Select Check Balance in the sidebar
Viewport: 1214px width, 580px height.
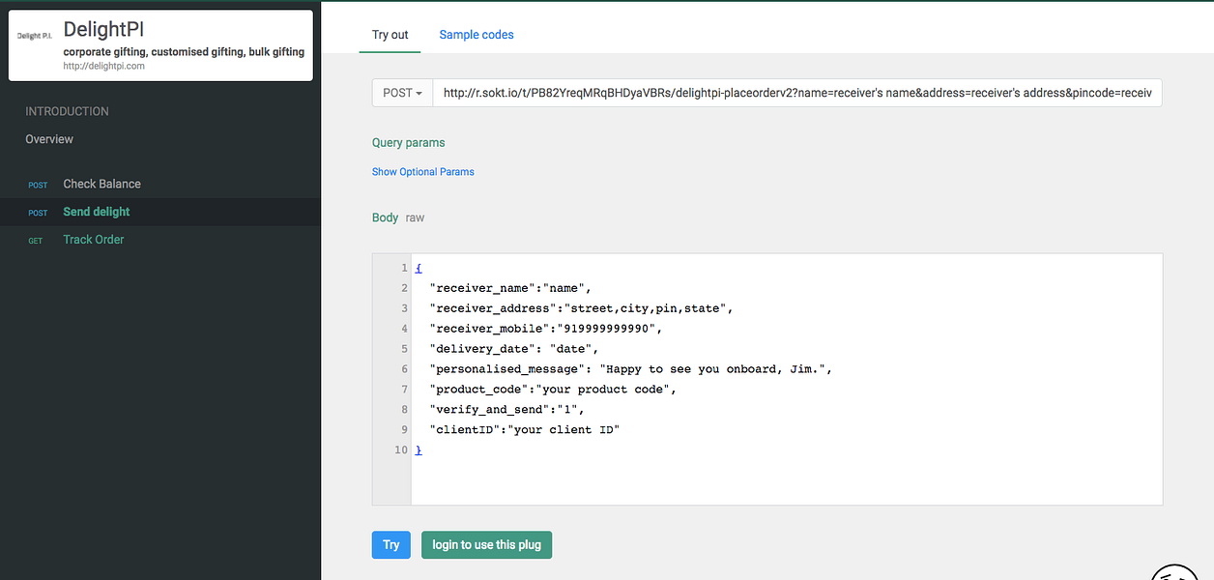point(101,184)
